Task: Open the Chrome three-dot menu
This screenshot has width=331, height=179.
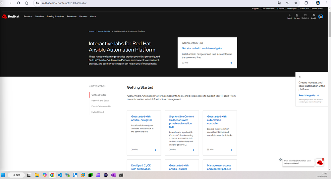Action: pos(327,3)
